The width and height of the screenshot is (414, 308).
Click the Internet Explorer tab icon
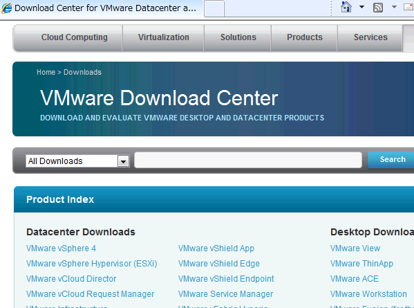coord(7,8)
